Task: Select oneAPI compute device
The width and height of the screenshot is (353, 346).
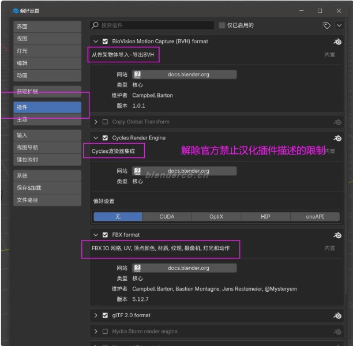Action: (x=315, y=217)
